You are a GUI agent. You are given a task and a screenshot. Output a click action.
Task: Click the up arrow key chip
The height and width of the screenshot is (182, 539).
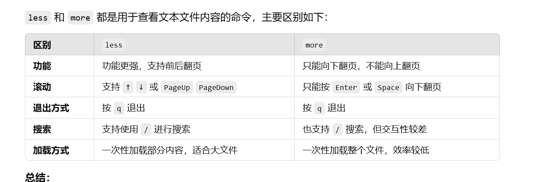[128, 87]
